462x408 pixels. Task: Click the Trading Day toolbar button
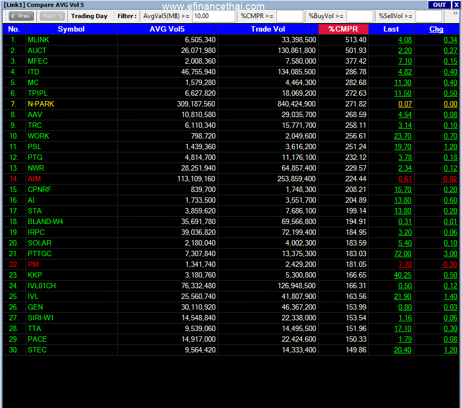[x=89, y=16]
